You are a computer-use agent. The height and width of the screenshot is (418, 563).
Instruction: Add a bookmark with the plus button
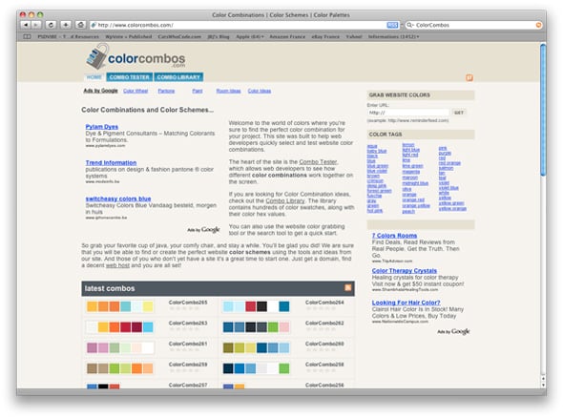click(66, 25)
